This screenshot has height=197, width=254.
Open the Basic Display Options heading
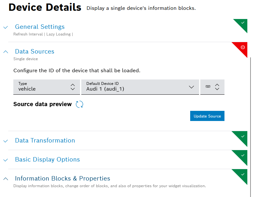click(x=47, y=159)
